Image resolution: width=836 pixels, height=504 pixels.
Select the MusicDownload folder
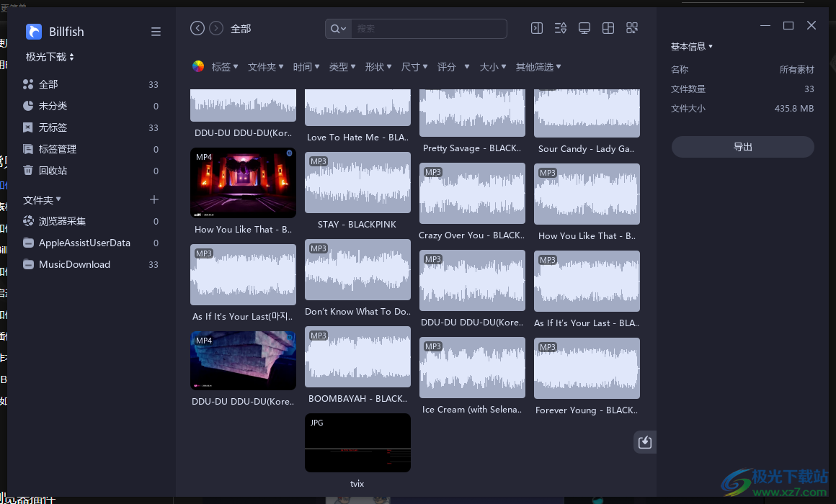point(74,264)
